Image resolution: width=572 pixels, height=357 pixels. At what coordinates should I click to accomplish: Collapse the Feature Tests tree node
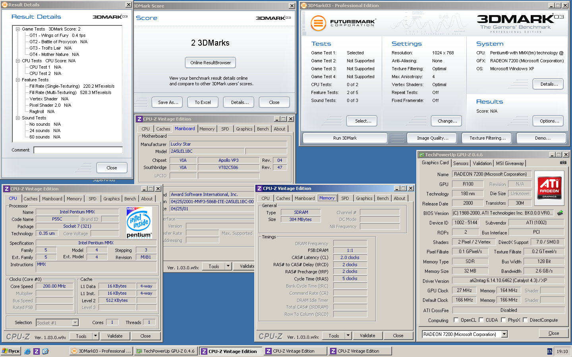coord(17,80)
